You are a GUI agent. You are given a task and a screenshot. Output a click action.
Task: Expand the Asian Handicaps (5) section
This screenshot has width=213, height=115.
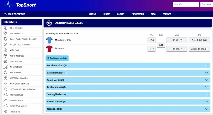coord(128,73)
